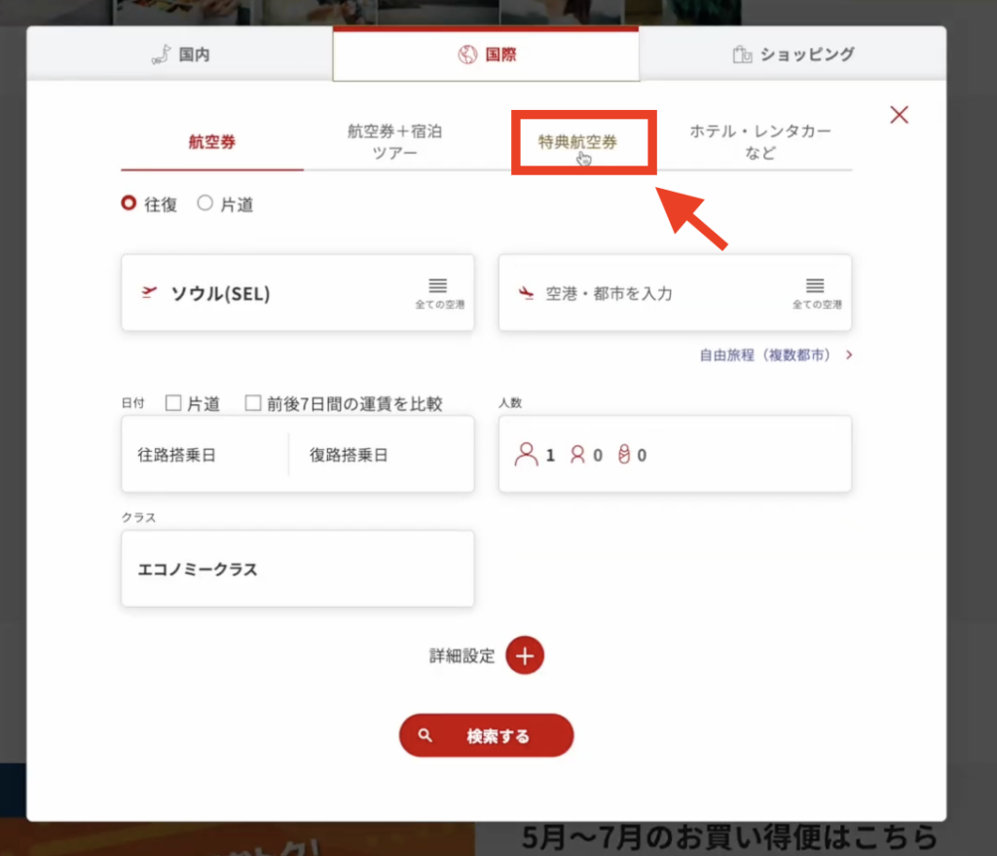Click the Japan map icon on 国内 tab
This screenshot has width=997, height=856.
(x=161, y=55)
